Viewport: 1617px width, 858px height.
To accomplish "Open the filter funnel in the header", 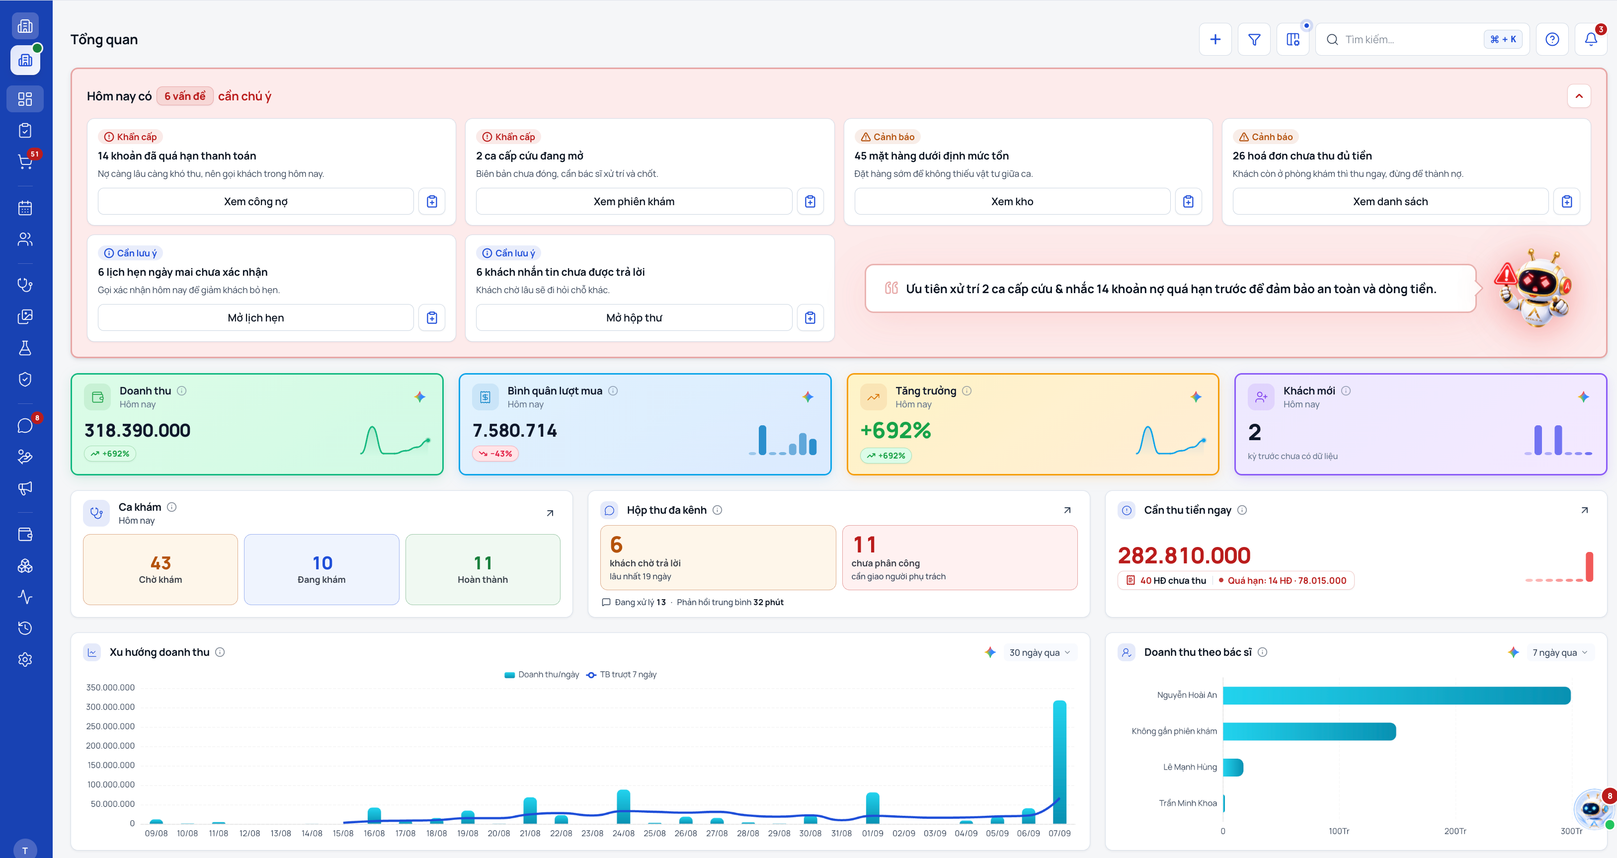I will (1254, 40).
